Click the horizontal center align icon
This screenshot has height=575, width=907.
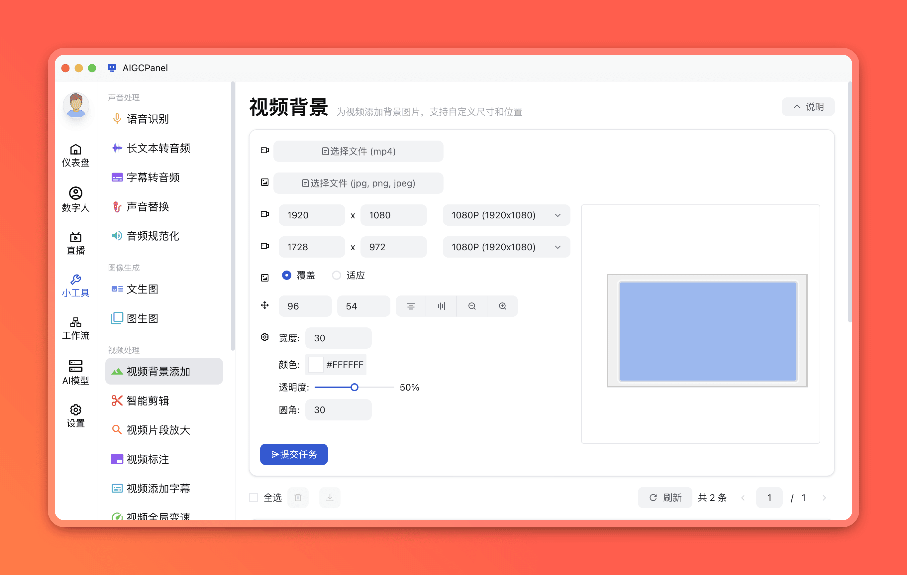click(411, 306)
